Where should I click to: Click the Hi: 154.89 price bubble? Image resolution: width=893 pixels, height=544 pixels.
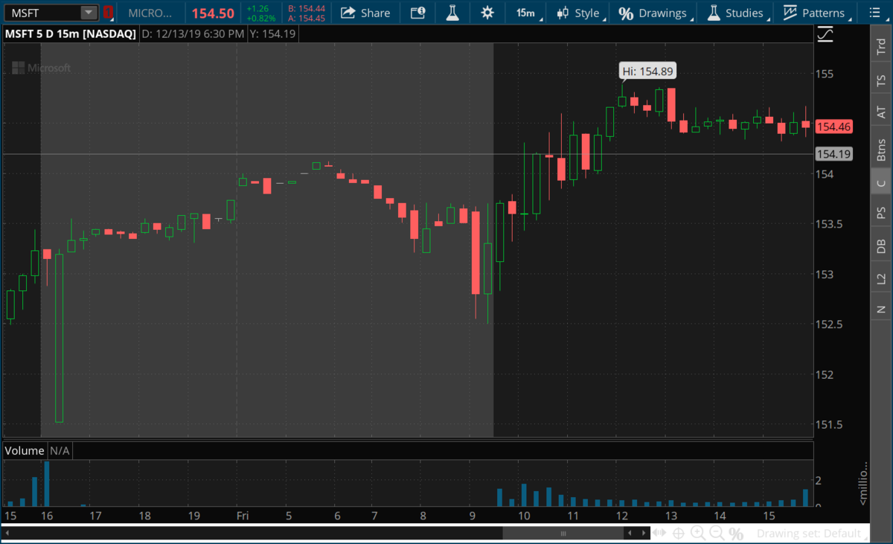647,71
